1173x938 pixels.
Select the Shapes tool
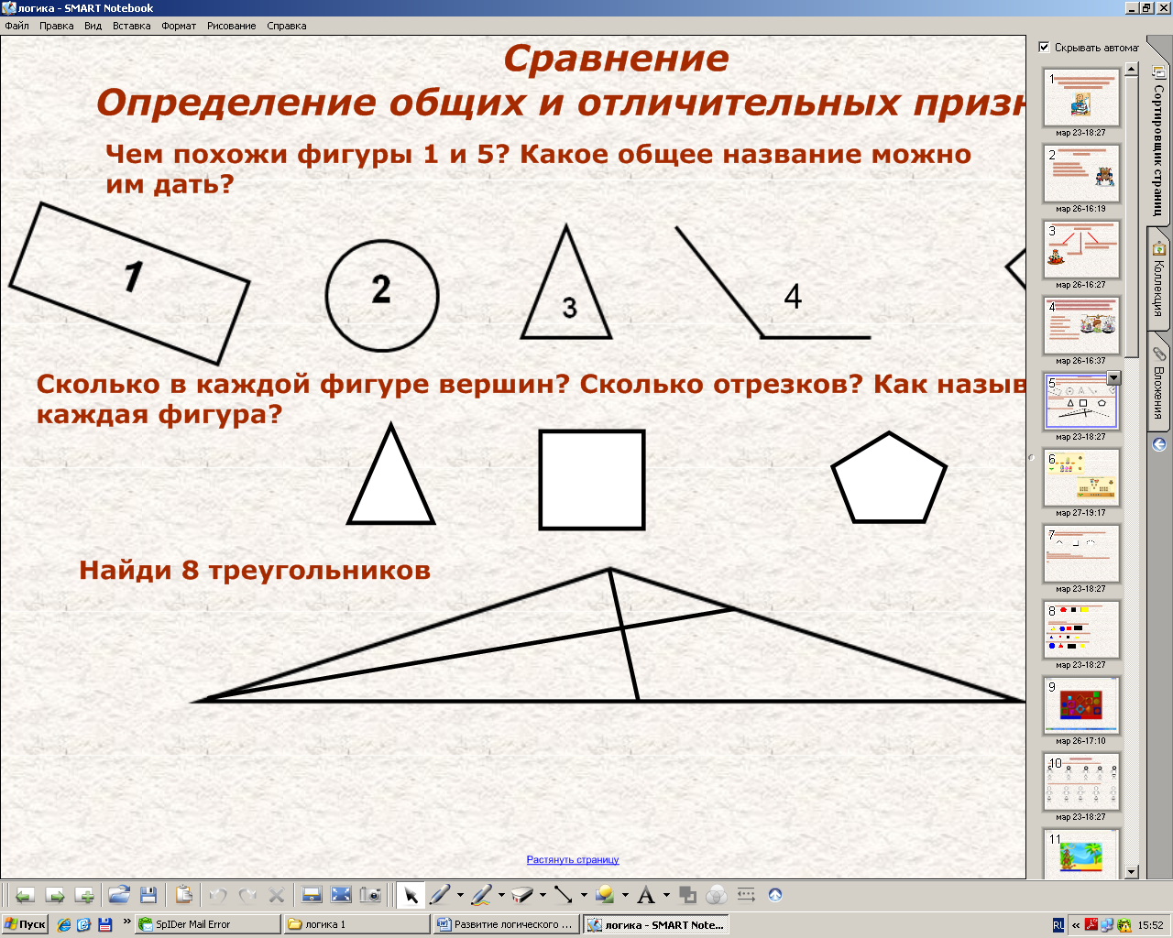[605, 895]
